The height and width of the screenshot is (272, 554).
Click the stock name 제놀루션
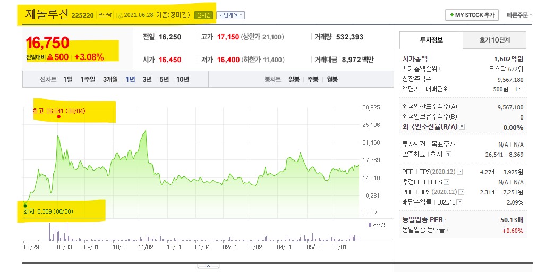[x=47, y=14]
